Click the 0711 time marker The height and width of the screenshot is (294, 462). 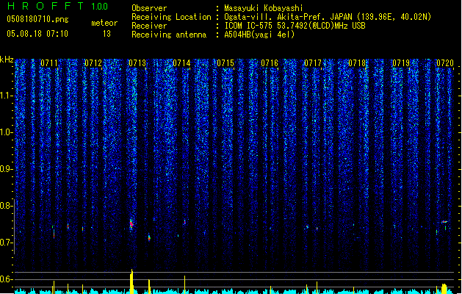pos(49,63)
